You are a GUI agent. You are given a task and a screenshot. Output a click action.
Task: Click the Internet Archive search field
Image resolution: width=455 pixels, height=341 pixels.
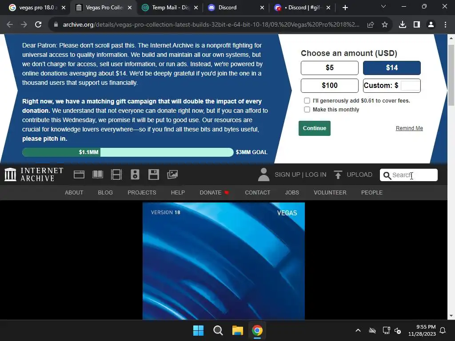tap(409, 175)
